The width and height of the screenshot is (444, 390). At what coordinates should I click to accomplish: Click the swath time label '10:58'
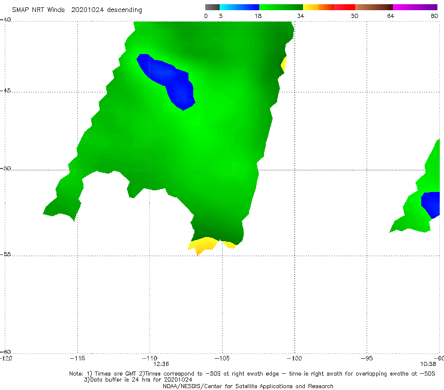(428, 364)
